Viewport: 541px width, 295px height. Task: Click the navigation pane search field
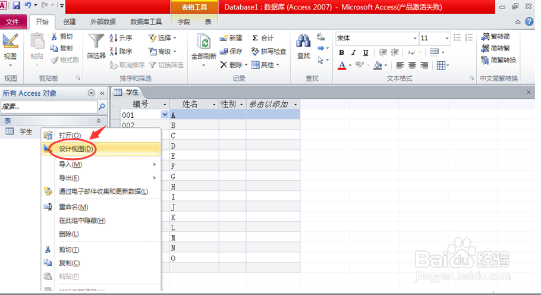tap(49, 106)
